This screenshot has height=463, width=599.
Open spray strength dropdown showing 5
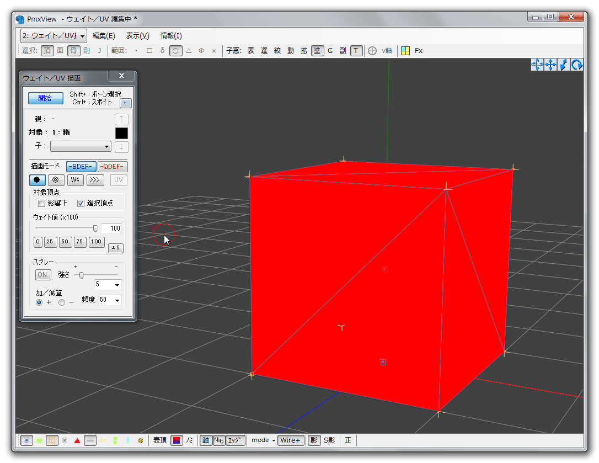tap(108, 284)
